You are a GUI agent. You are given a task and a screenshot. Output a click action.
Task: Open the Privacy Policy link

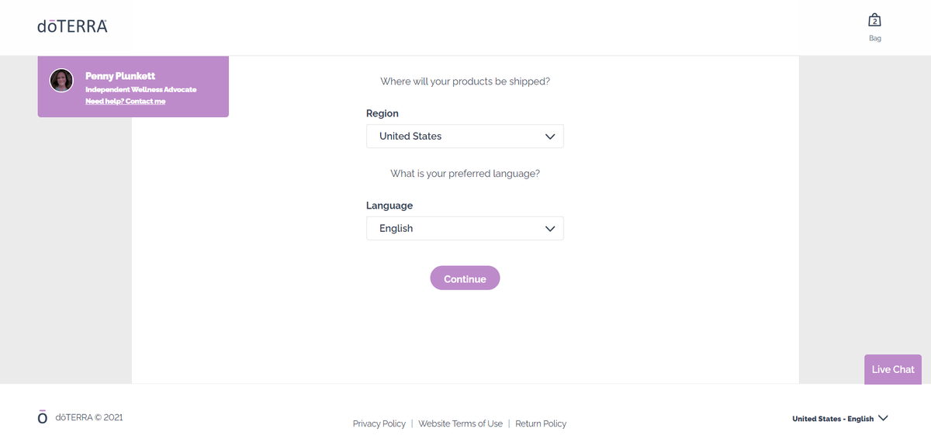point(379,423)
